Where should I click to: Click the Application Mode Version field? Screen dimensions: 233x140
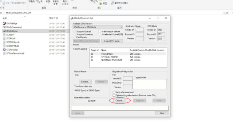point(140,39)
